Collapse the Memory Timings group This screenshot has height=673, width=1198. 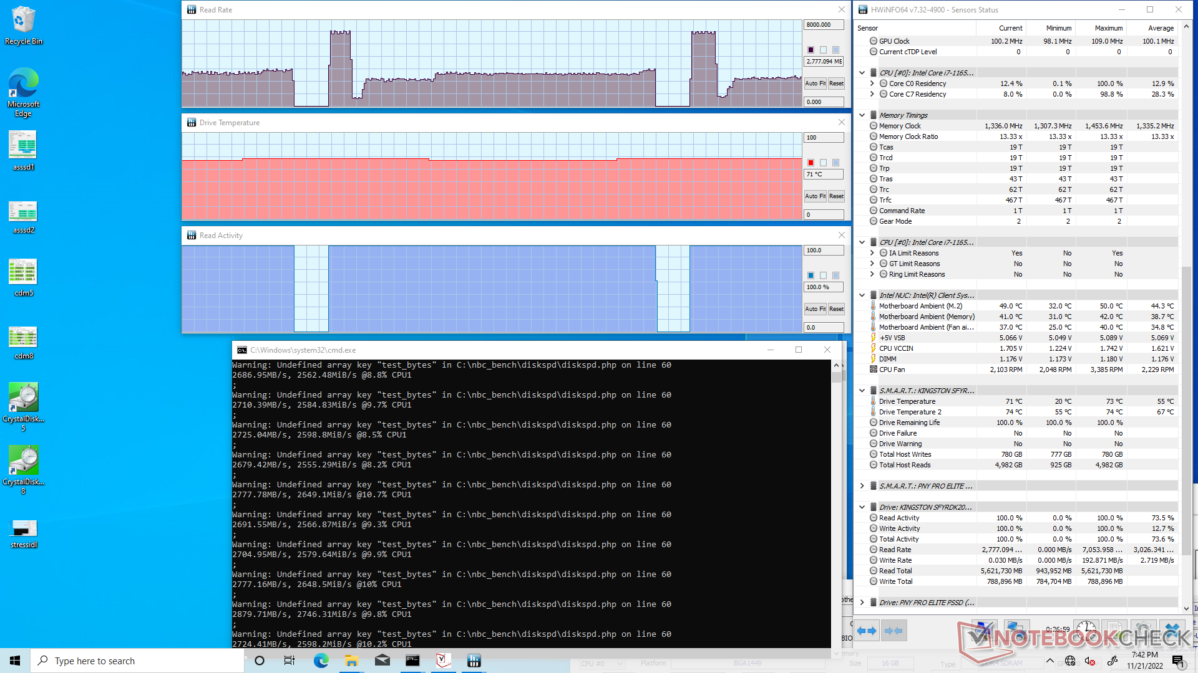click(x=862, y=115)
